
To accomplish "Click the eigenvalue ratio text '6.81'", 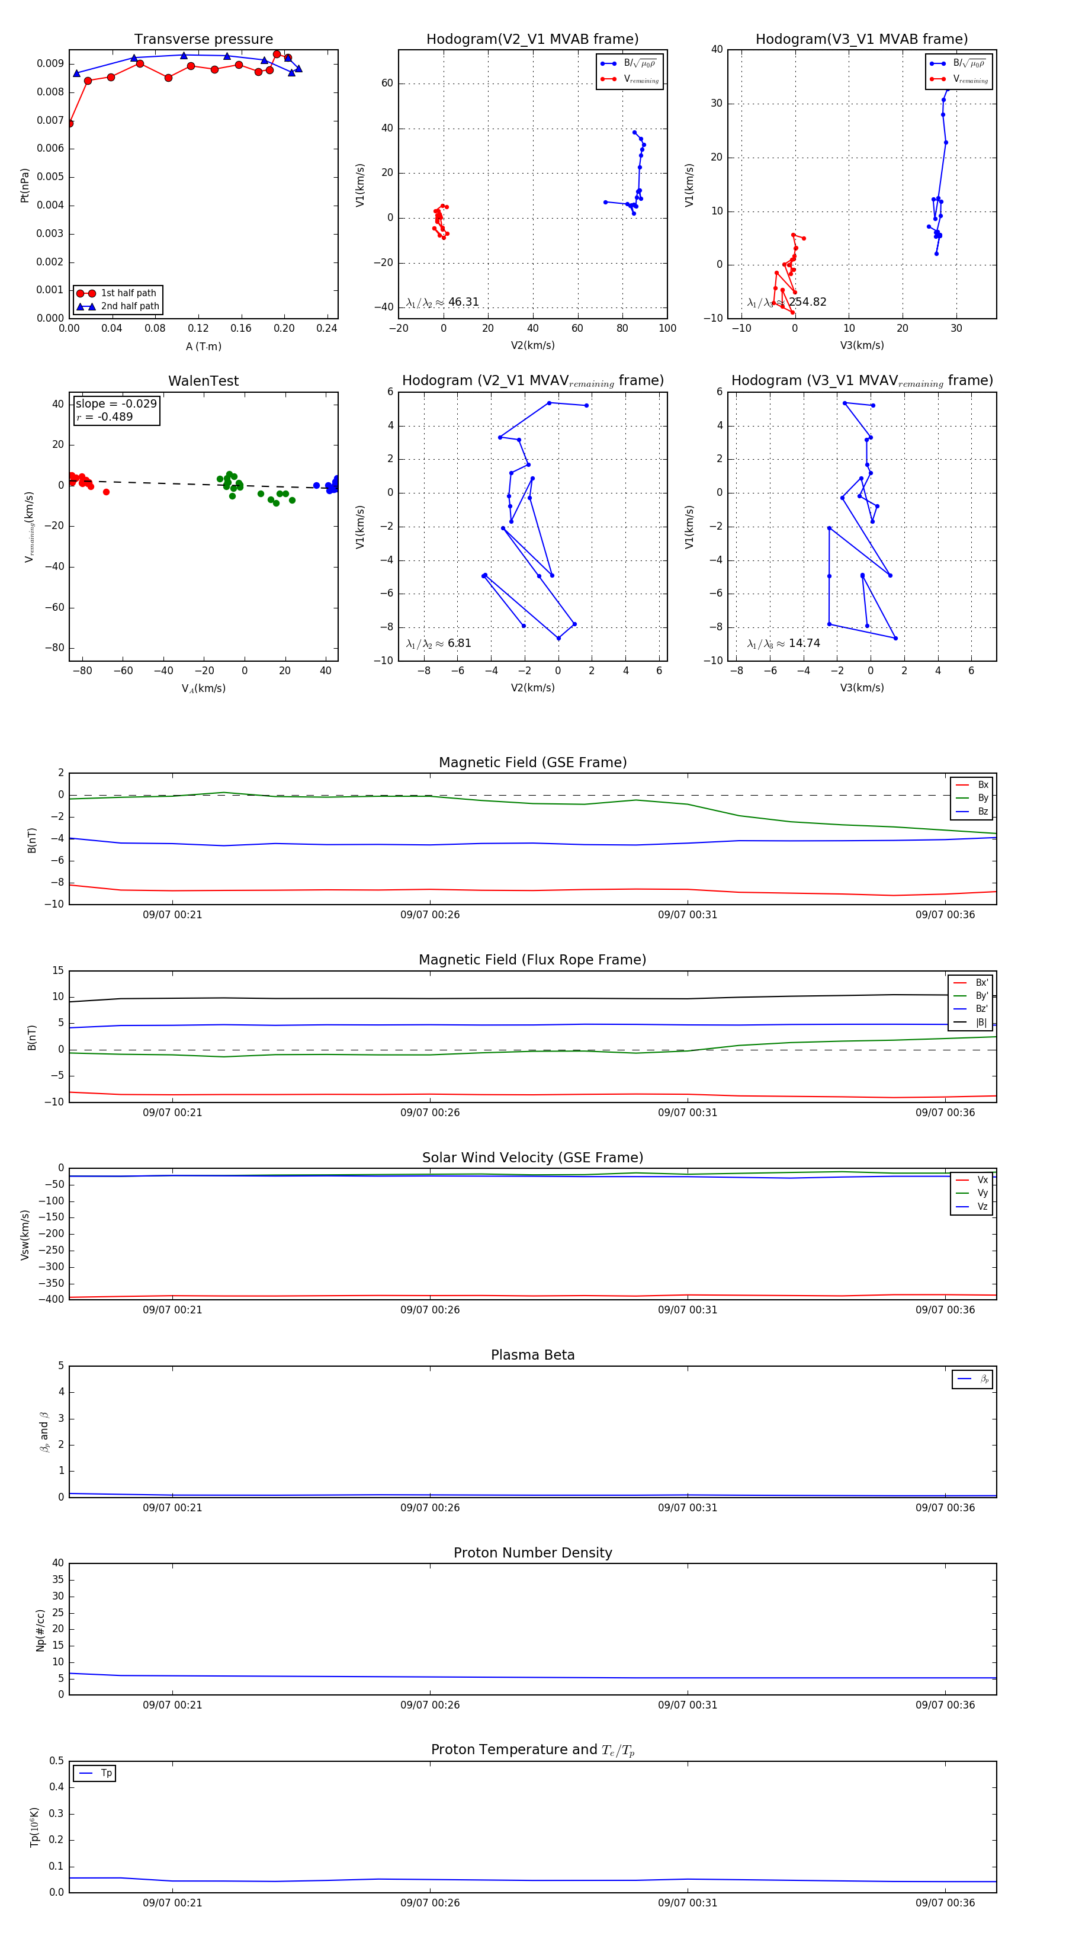I will click(459, 643).
